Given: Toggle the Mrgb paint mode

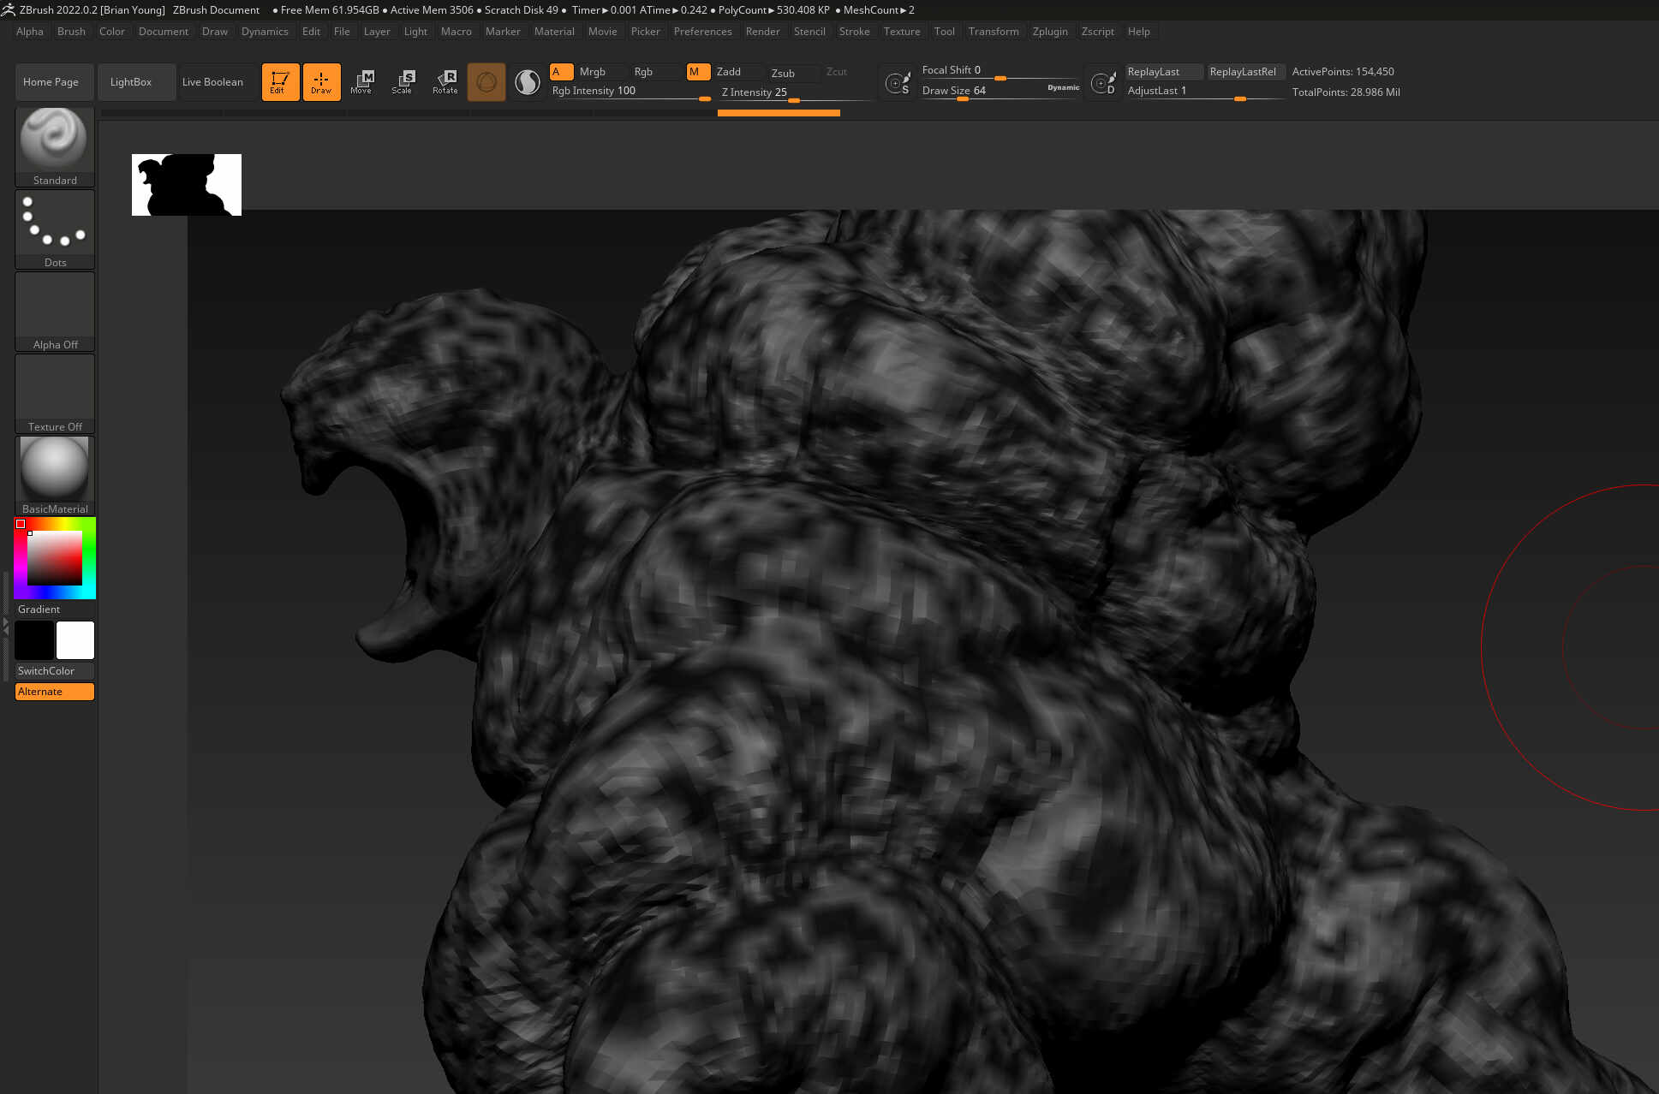Looking at the screenshot, I should coord(592,72).
